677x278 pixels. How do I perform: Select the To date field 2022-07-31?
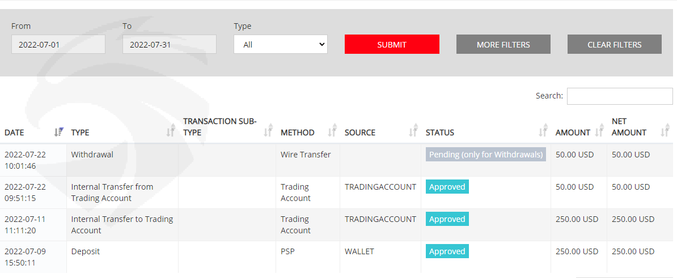(x=169, y=44)
